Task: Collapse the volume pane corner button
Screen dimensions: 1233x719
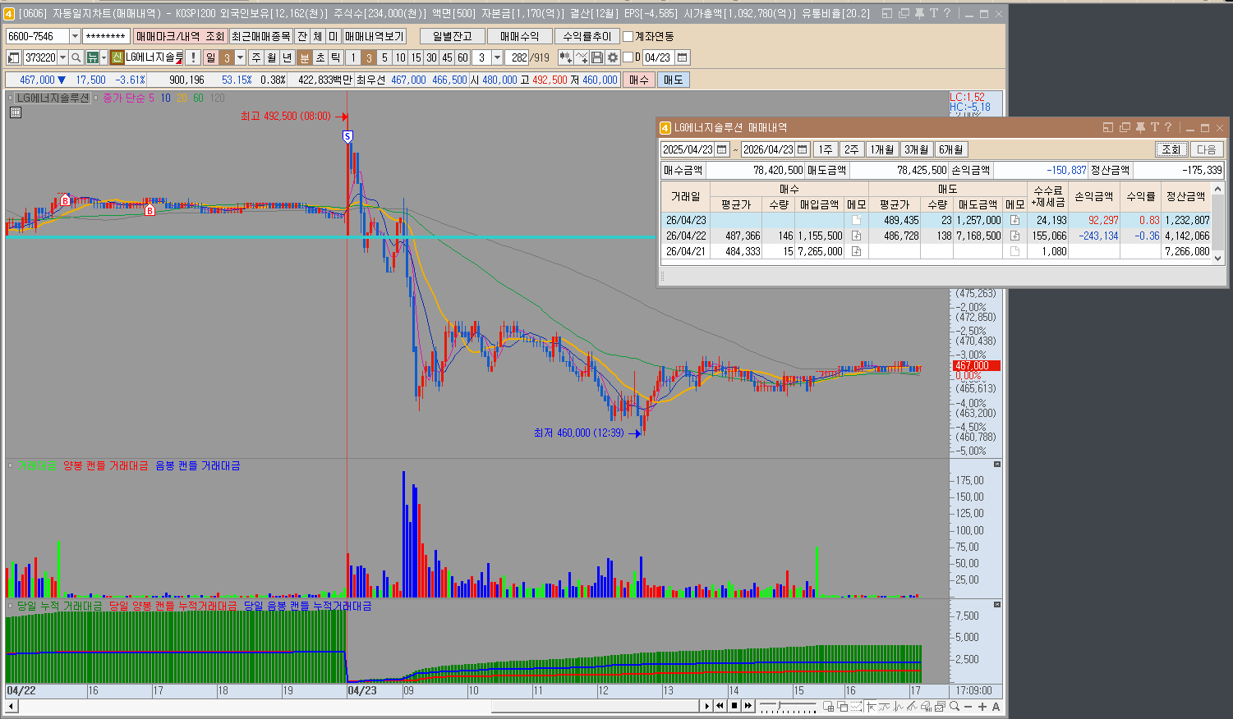Action: pos(997,465)
